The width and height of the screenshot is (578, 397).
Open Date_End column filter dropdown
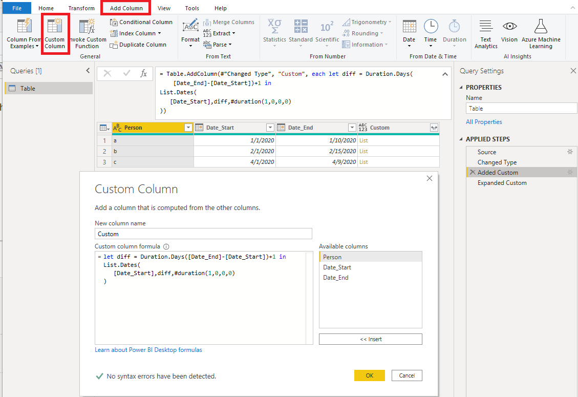click(x=352, y=128)
